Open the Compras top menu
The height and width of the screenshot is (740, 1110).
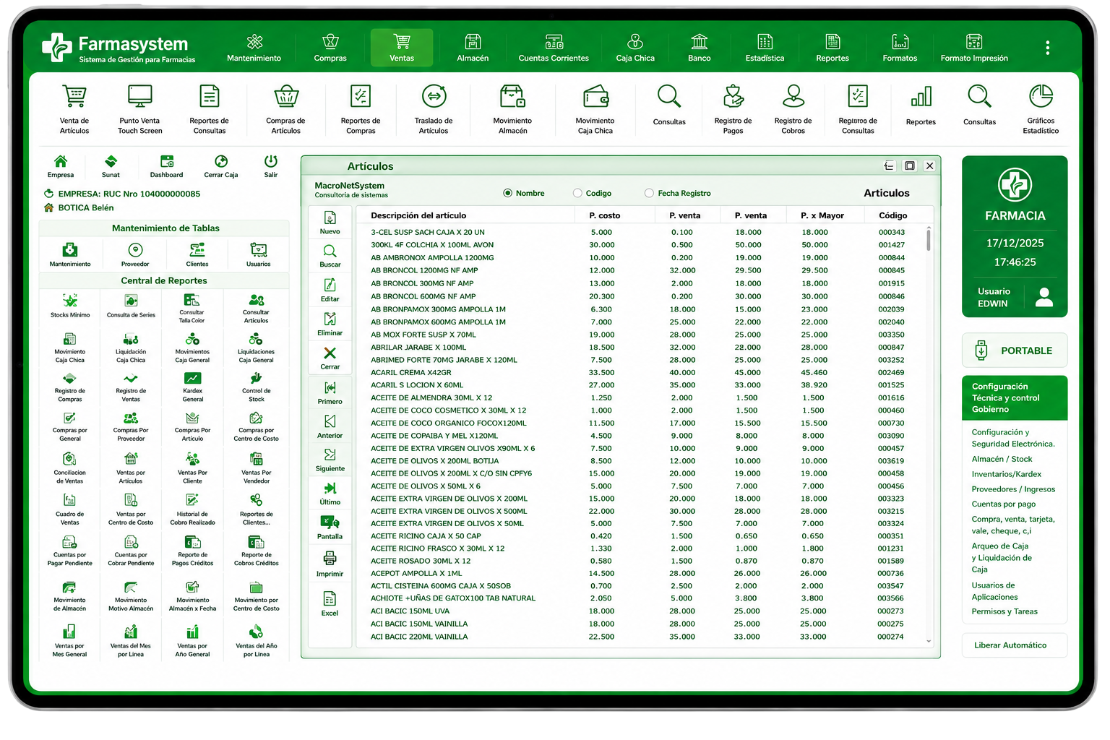(x=330, y=48)
